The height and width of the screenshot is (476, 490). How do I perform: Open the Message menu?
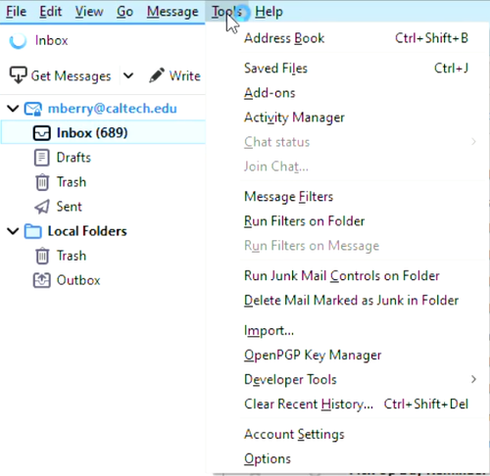(172, 12)
